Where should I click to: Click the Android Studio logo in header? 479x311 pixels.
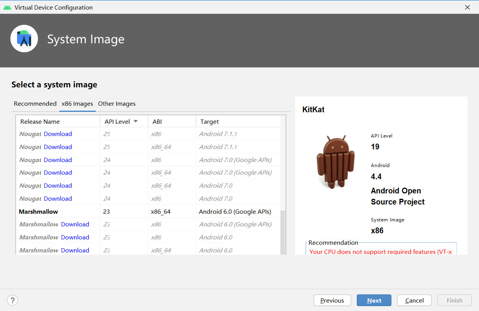pyautogui.click(x=24, y=39)
